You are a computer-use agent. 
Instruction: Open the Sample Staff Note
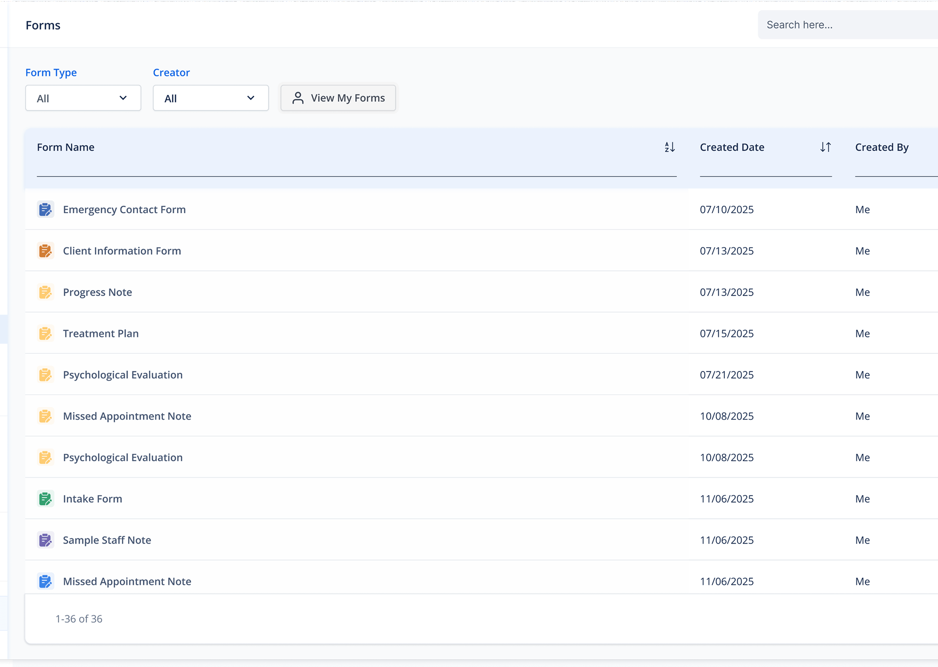(107, 540)
